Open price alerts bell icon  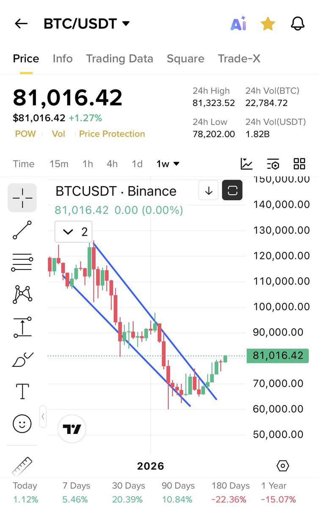pyautogui.click(x=298, y=24)
